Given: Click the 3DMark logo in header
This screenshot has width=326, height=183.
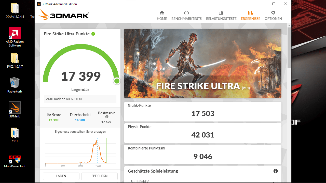Looking at the screenshot, I should coord(64,15).
